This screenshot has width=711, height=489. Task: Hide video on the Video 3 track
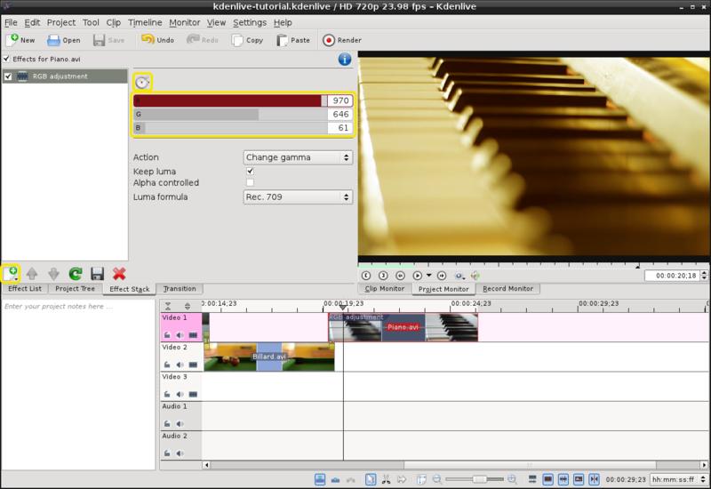click(193, 394)
